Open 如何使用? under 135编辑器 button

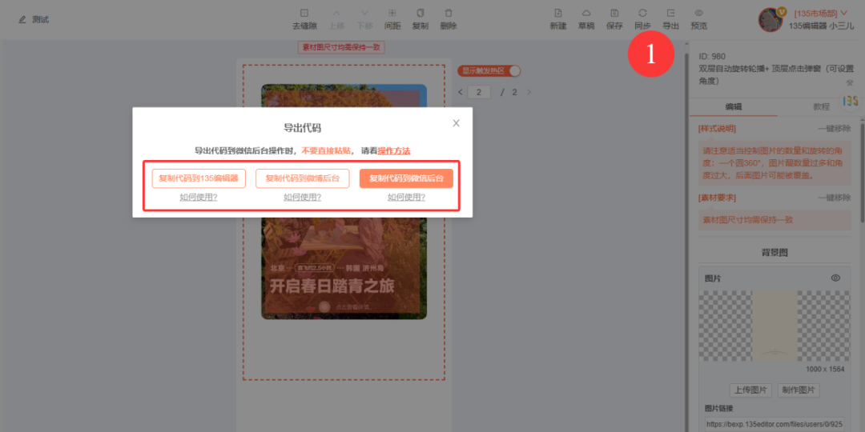click(198, 197)
